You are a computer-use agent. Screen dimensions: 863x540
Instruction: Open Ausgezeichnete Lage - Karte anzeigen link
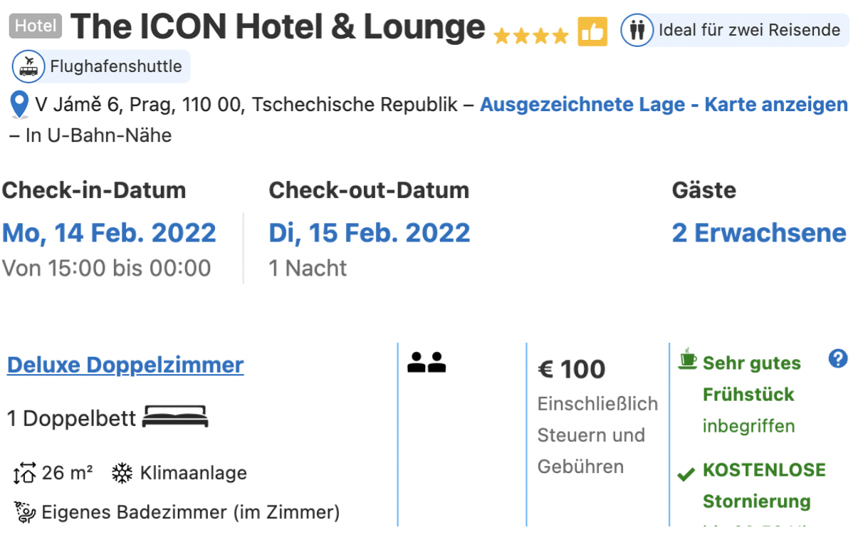tap(664, 105)
